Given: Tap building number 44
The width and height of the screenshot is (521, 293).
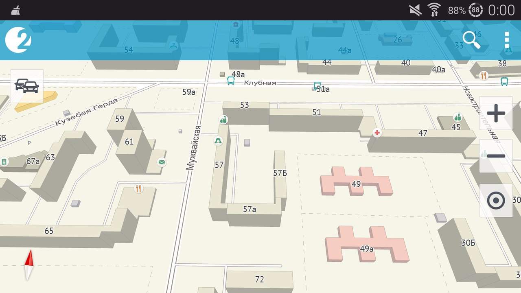Looking at the screenshot, I should [x=327, y=62].
